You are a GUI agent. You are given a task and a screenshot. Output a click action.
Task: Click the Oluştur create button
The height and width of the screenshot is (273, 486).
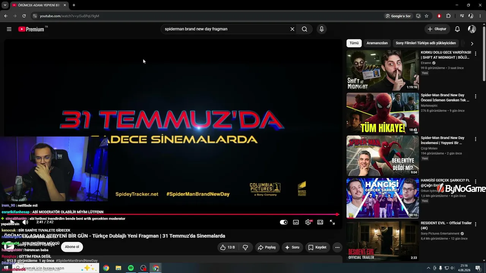click(x=437, y=29)
